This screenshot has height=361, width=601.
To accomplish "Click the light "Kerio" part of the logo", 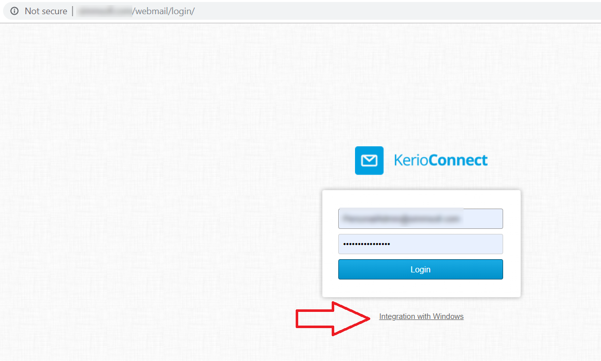I will [x=411, y=161].
